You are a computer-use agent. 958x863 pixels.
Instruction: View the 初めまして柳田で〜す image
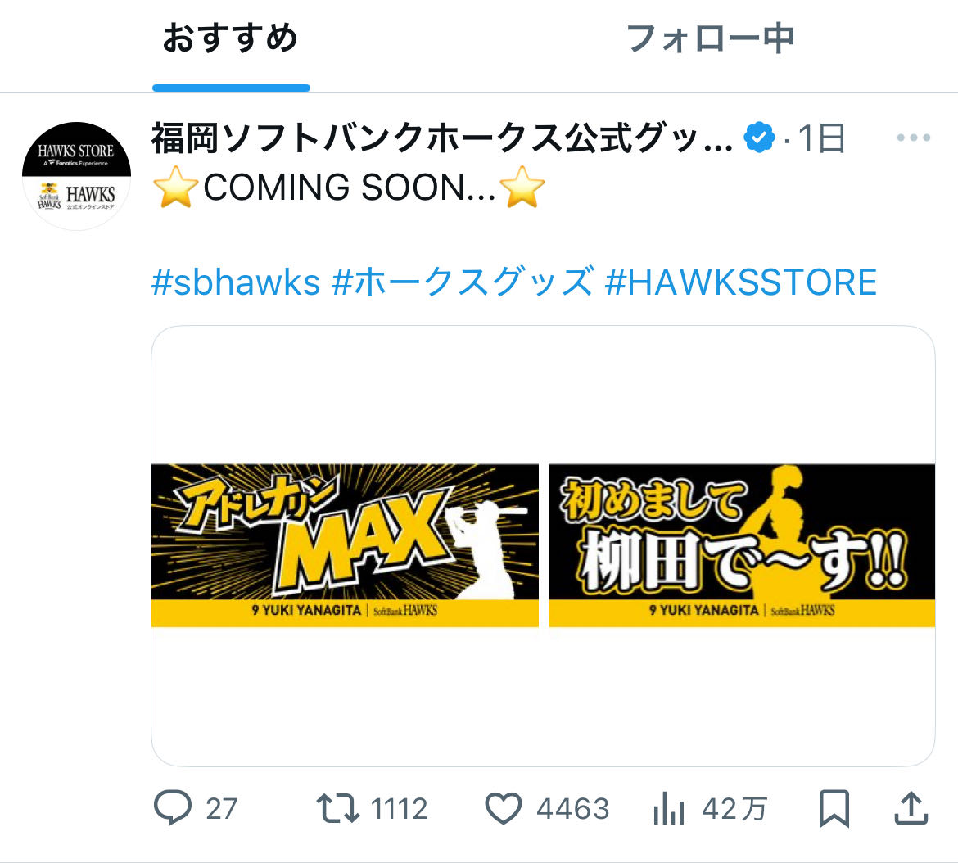coord(742,545)
